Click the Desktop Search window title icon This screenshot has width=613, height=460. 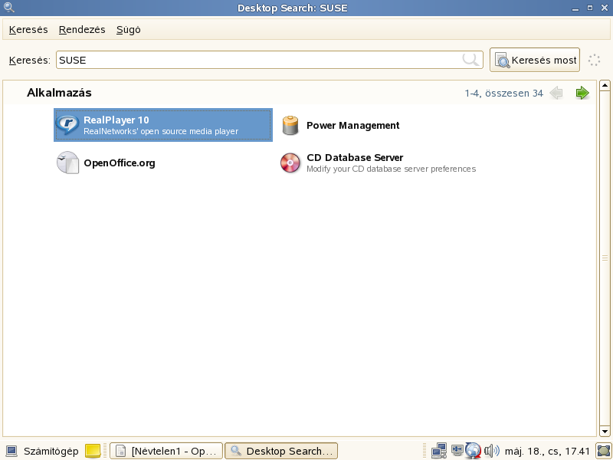point(8,8)
